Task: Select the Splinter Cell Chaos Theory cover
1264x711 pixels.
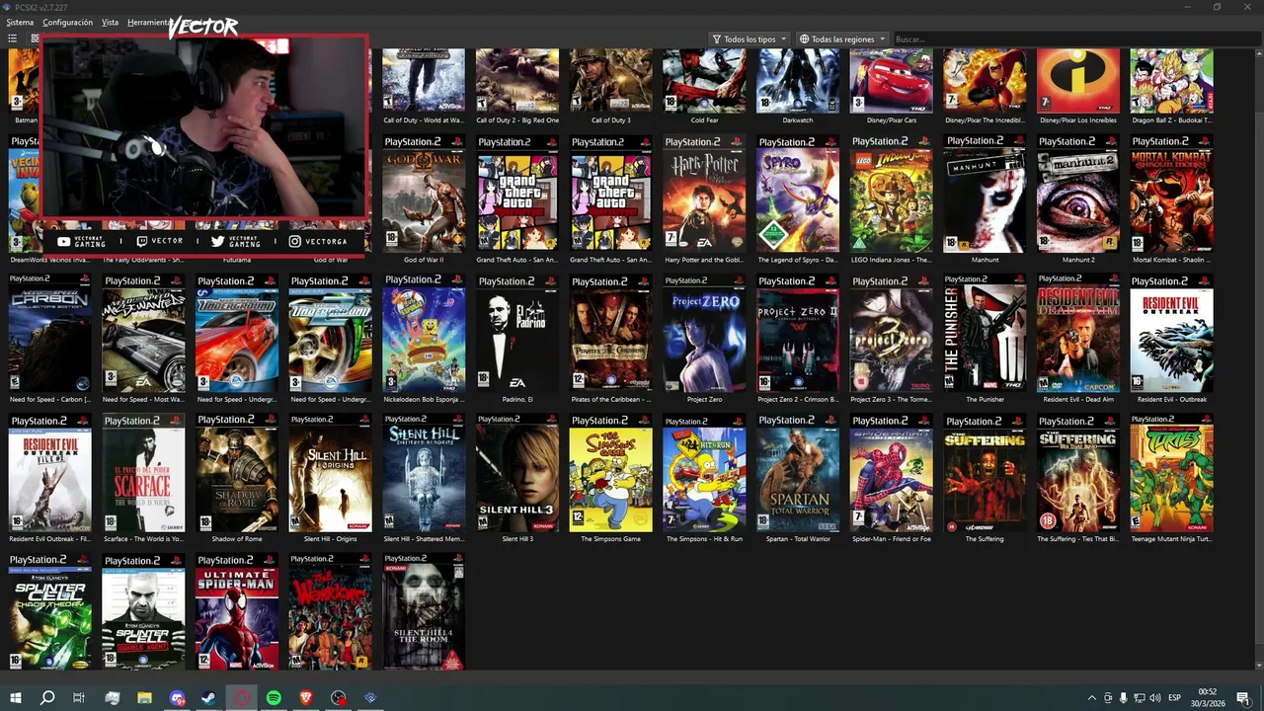Action: 49,612
